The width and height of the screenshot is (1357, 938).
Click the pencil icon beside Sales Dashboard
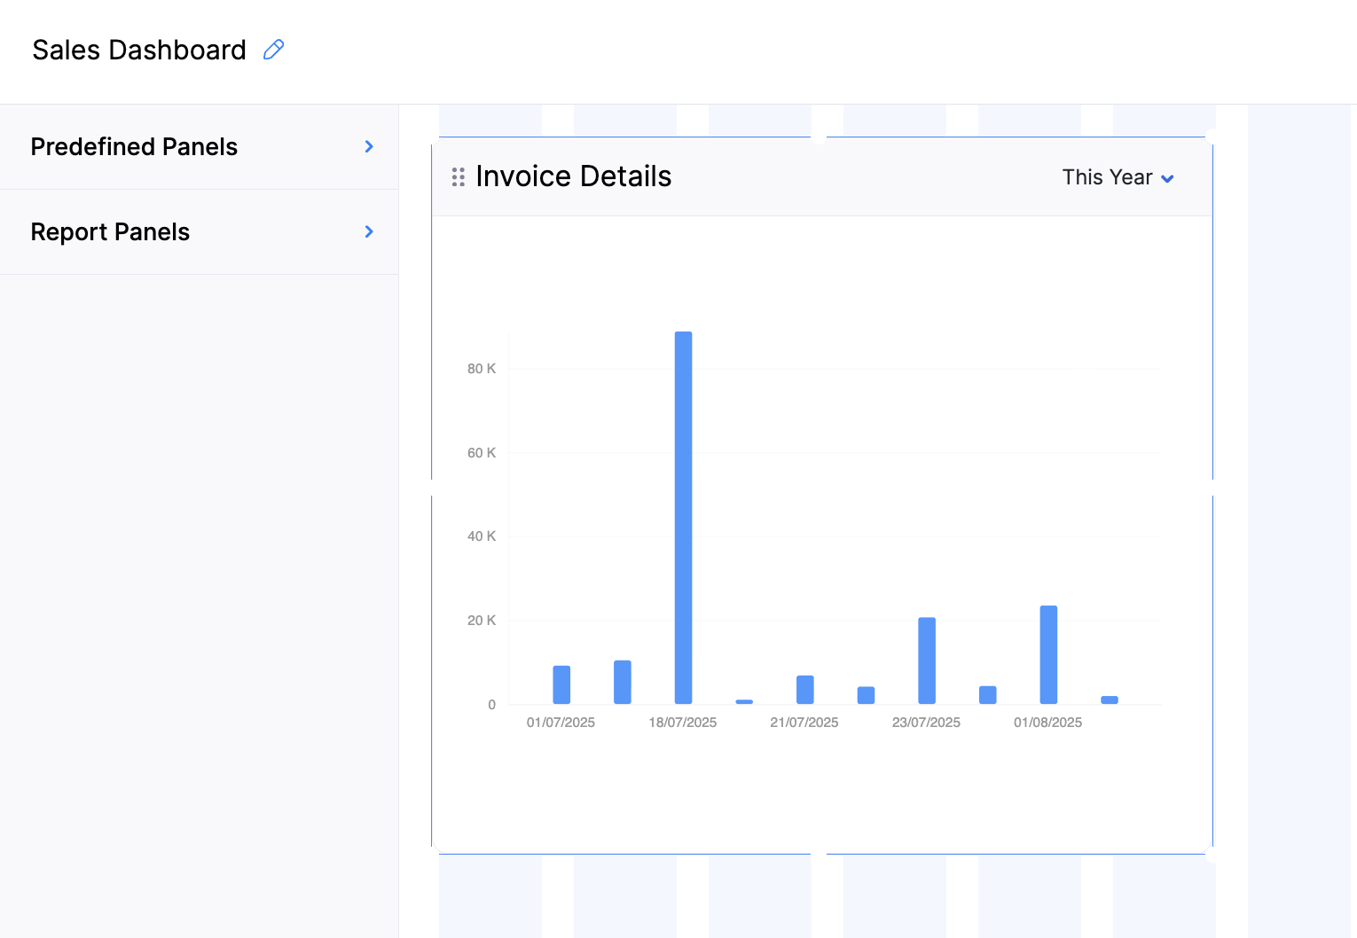point(274,50)
